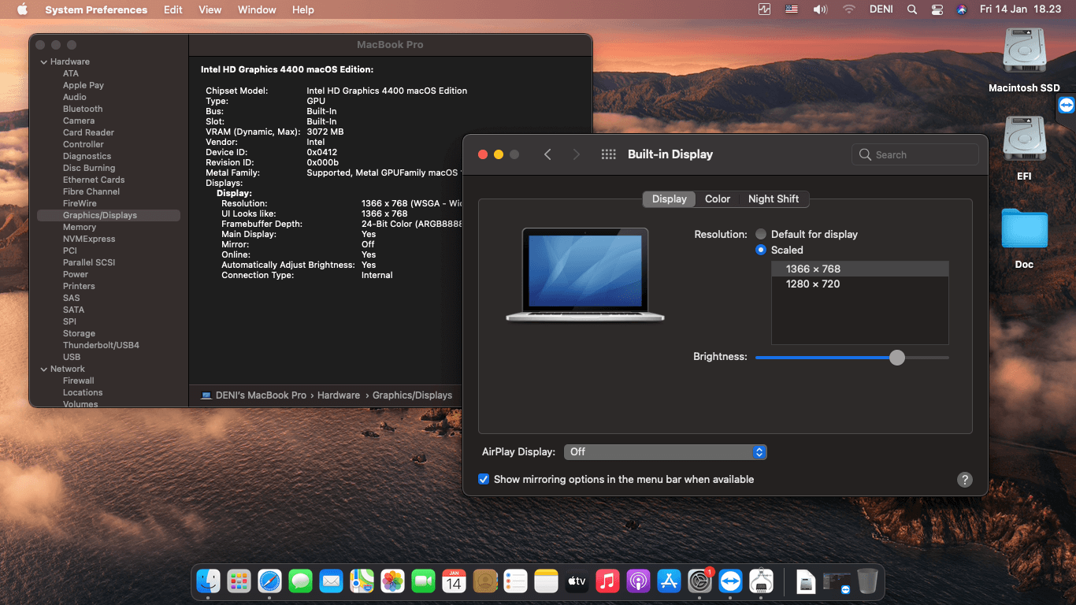The height and width of the screenshot is (605, 1076).
Task: Click the Search field in Built-in Display
Action: tap(915, 154)
